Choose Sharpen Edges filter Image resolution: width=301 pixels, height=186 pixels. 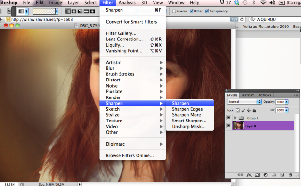190,109
